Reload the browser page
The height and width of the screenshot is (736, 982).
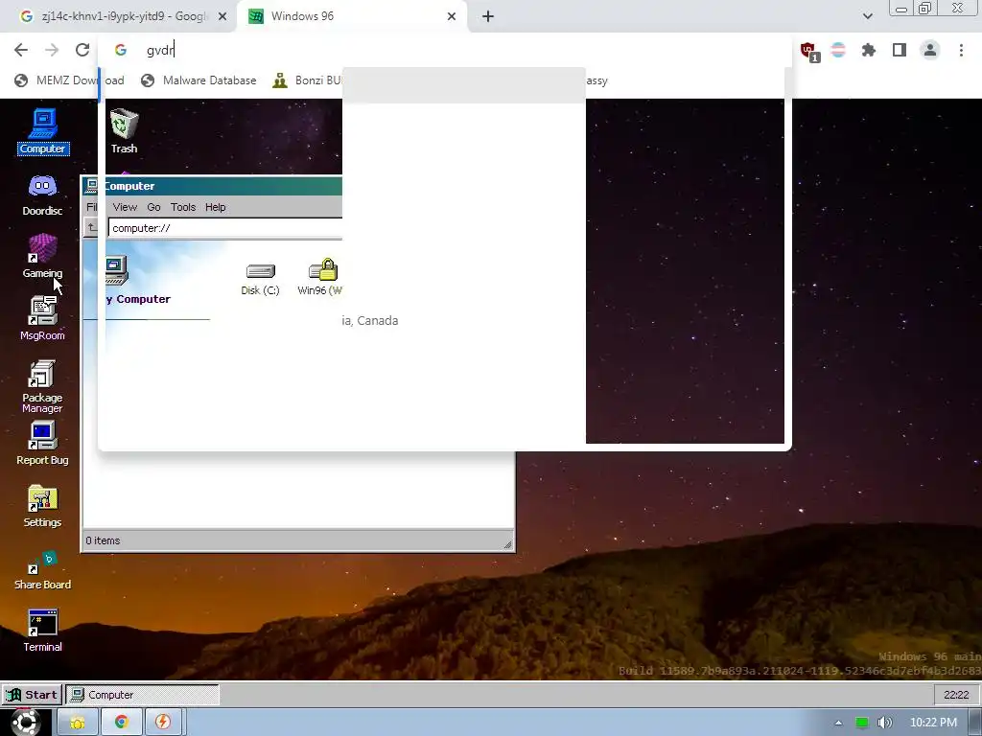(82, 50)
